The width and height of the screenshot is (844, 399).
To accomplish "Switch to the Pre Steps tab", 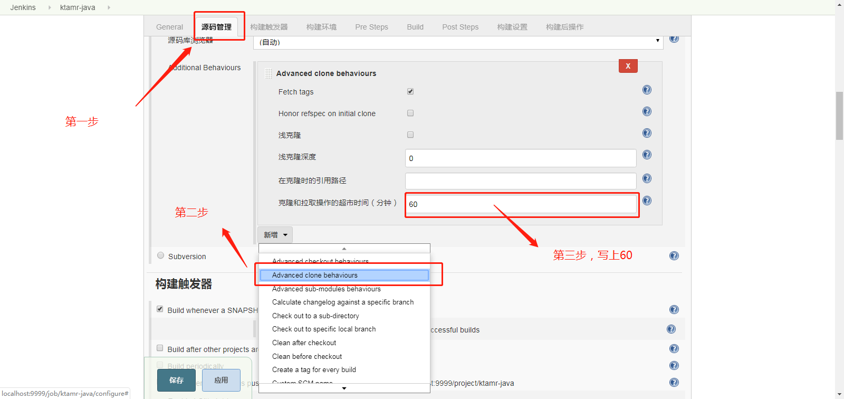I will 371,27.
